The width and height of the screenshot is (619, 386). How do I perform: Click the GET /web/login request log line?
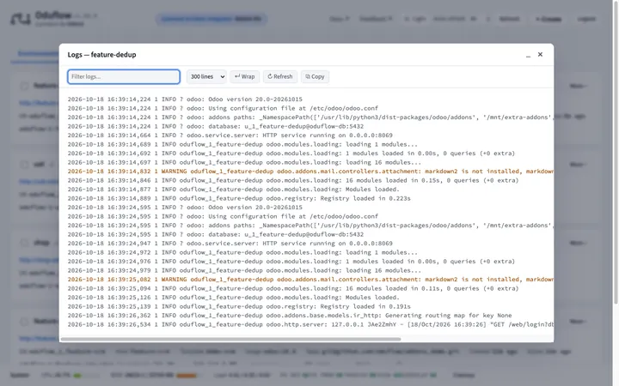(310, 324)
